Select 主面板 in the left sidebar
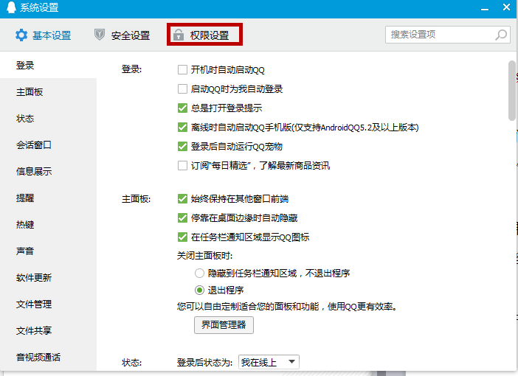Screen dimensions: 518x376 (48, 91)
